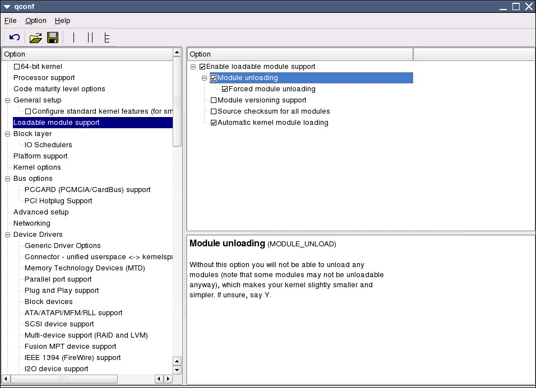The height and width of the screenshot is (388, 536).
Task: Click left tree scroll-down arrow at bottom
Action: (177, 370)
